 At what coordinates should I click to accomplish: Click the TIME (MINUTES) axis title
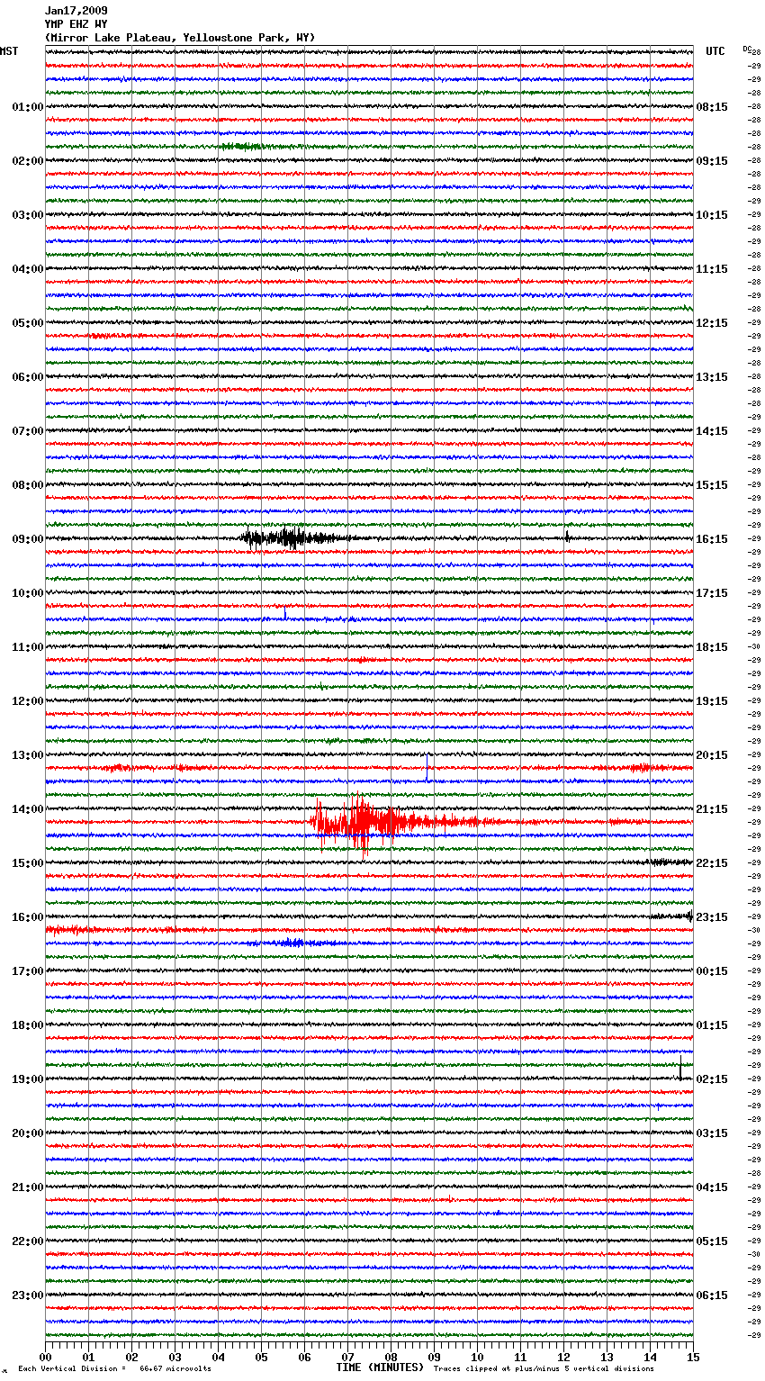coord(380,1367)
